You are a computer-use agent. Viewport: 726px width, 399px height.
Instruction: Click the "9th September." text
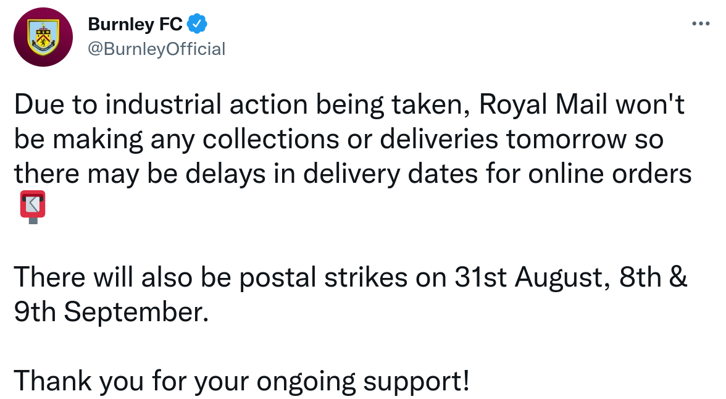tap(108, 313)
